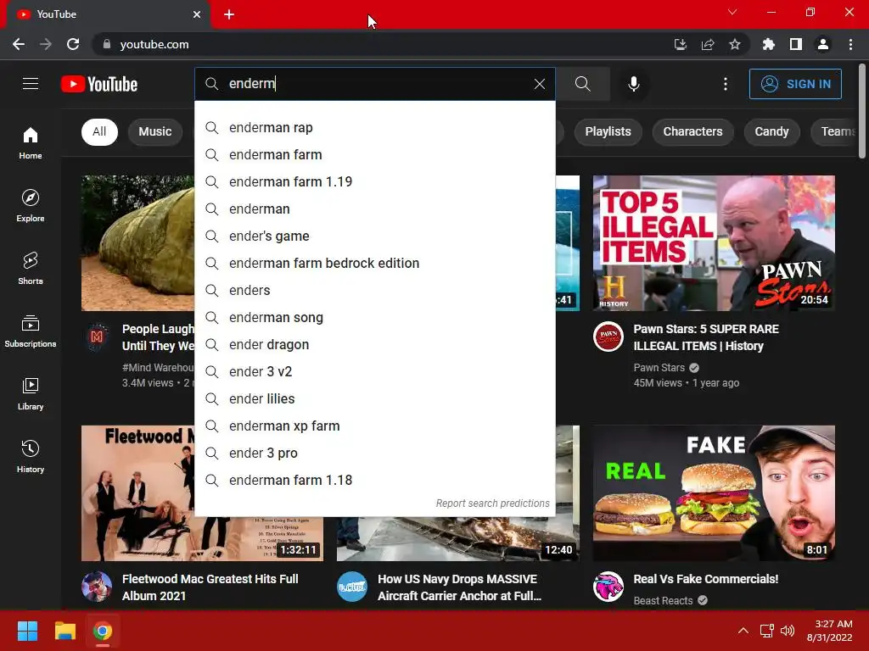Reload the page with refresh icon
Screen dimensions: 869x651
click(x=73, y=44)
